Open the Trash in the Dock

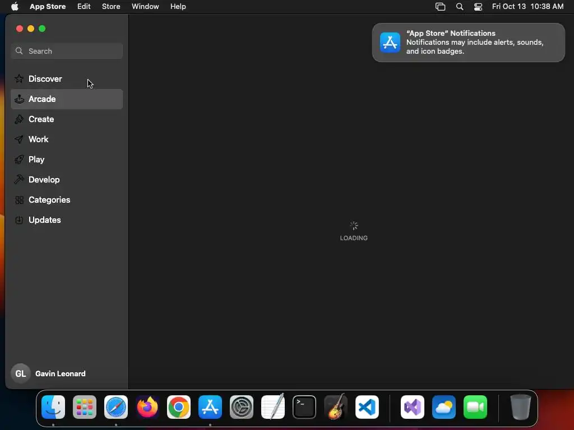pos(521,407)
